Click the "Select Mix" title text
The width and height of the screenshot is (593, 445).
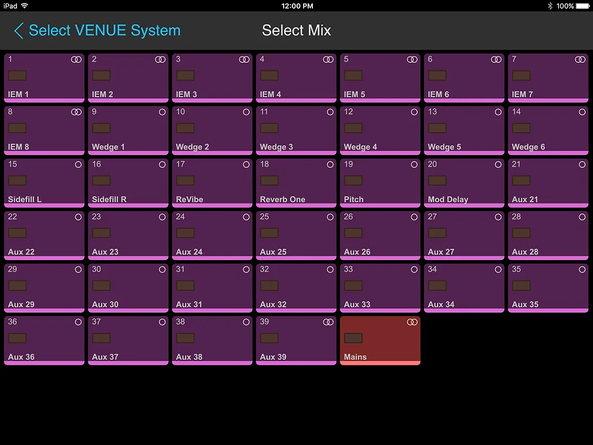[x=296, y=30]
